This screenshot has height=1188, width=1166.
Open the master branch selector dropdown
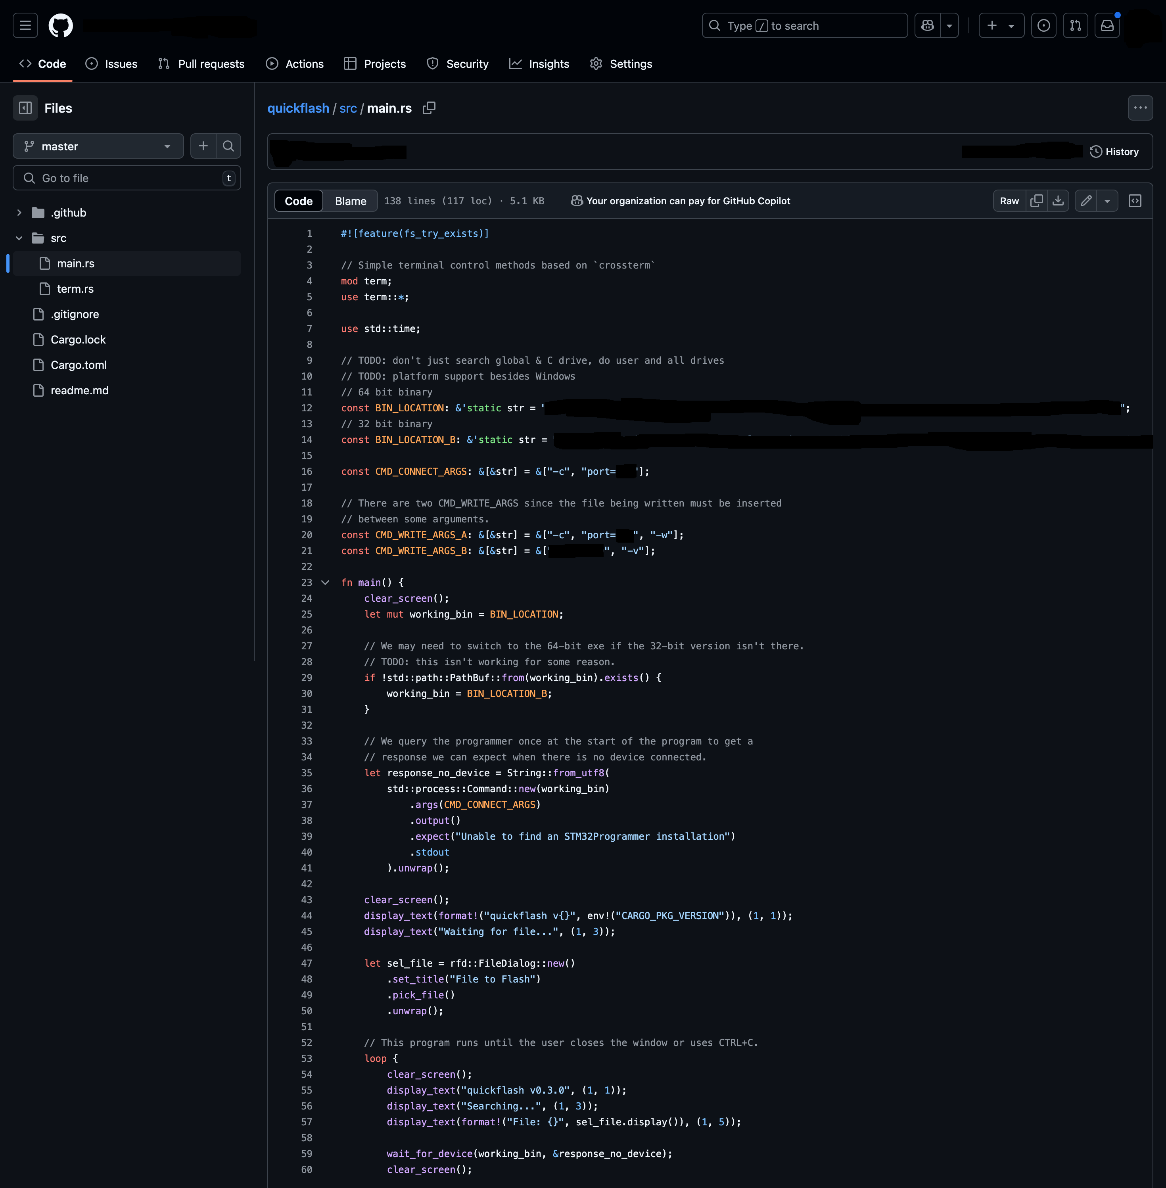pyautogui.click(x=98, y=146)
